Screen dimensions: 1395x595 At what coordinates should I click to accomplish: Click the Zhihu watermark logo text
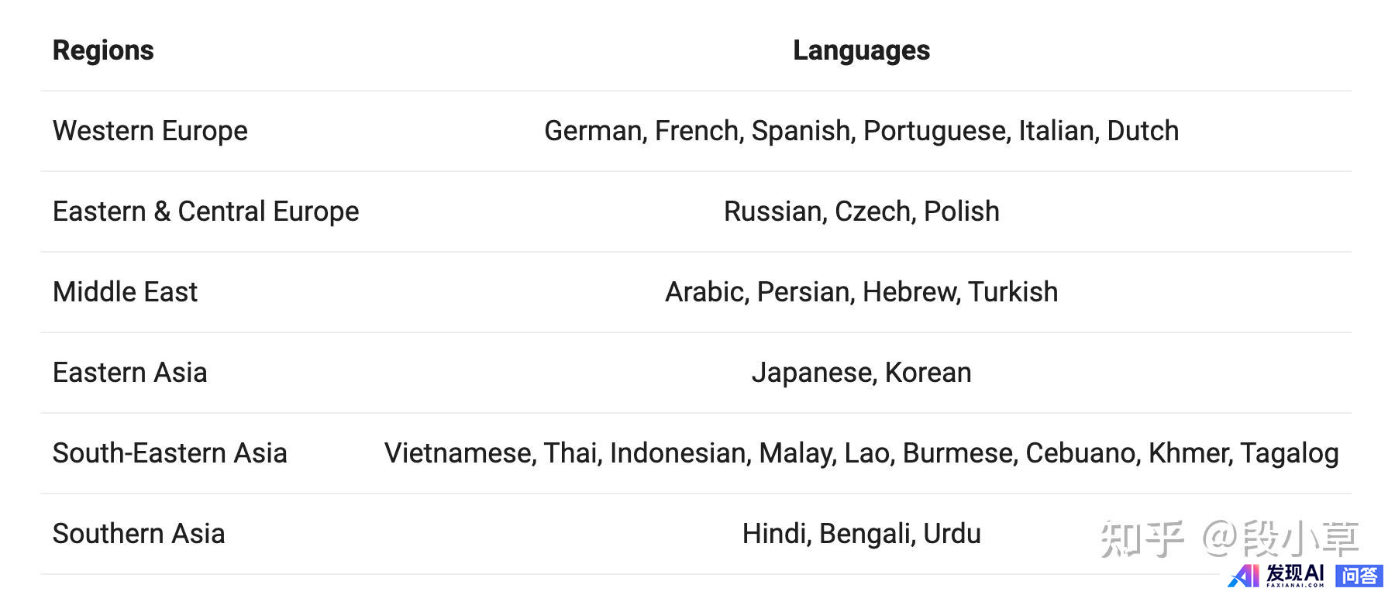(x=1142, y=539)
